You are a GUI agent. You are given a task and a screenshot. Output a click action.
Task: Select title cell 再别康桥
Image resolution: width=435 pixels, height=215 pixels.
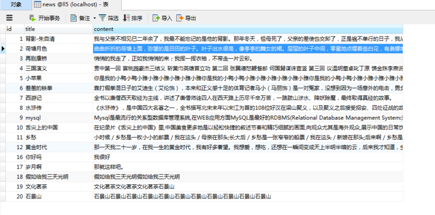pos(59,59)
